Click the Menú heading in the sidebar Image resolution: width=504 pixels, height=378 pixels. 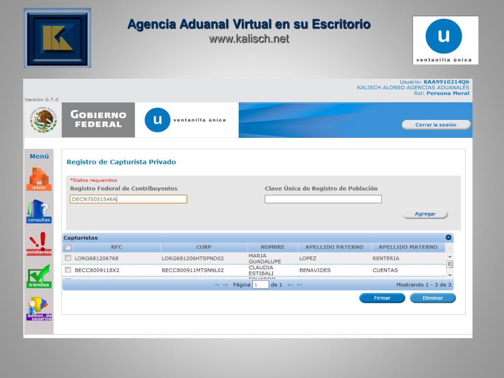click(39, 156)
